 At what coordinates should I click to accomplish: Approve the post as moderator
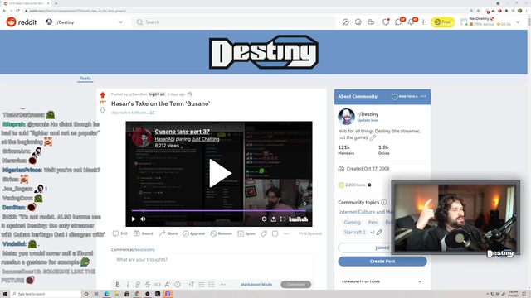click(193, 233)
